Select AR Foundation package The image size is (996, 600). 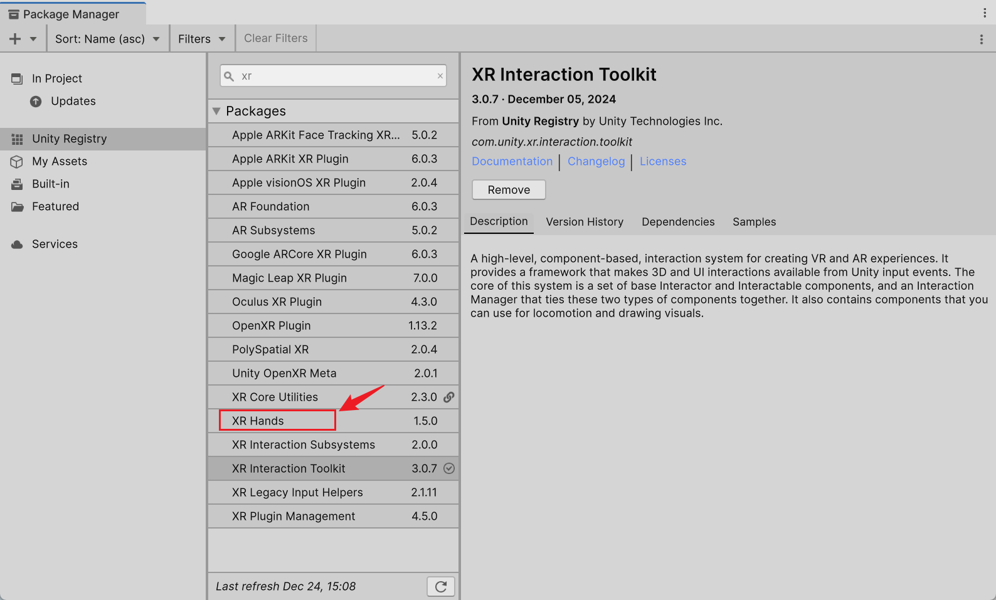[333, 206]
